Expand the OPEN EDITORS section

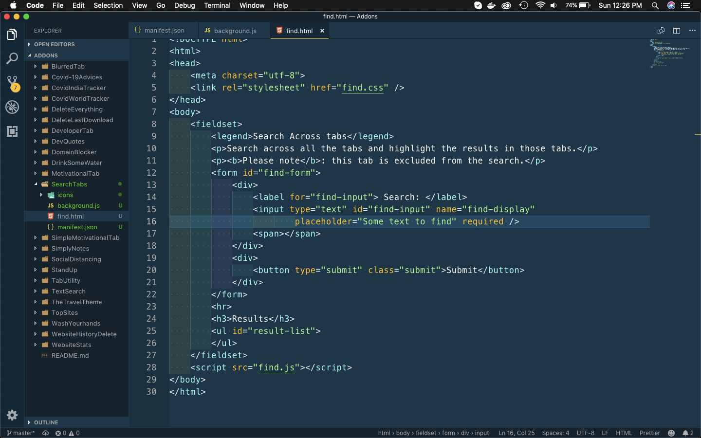pos(76,44)
